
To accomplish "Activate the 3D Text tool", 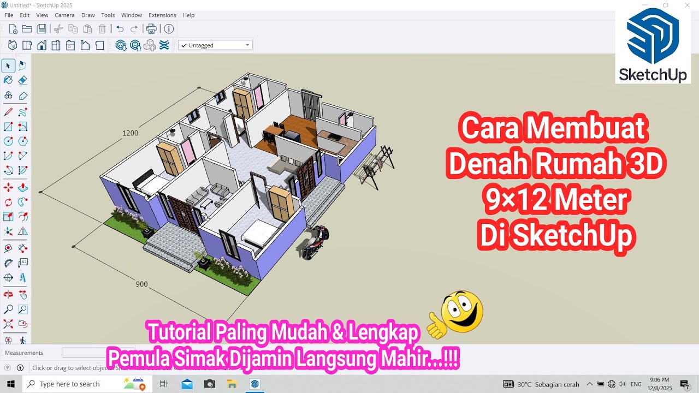I will pyautogui.click(x=22, y=277).
